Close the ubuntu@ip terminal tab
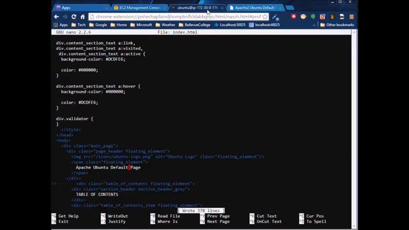 click(x=222, y=8)
